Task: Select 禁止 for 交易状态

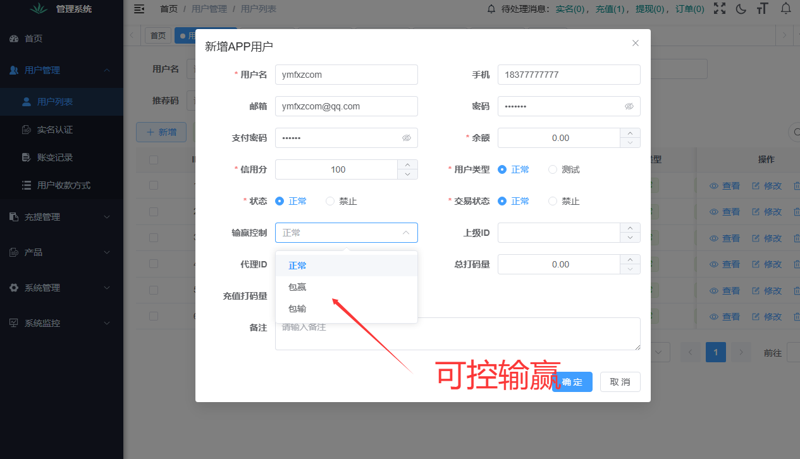Action: [564, 201]
